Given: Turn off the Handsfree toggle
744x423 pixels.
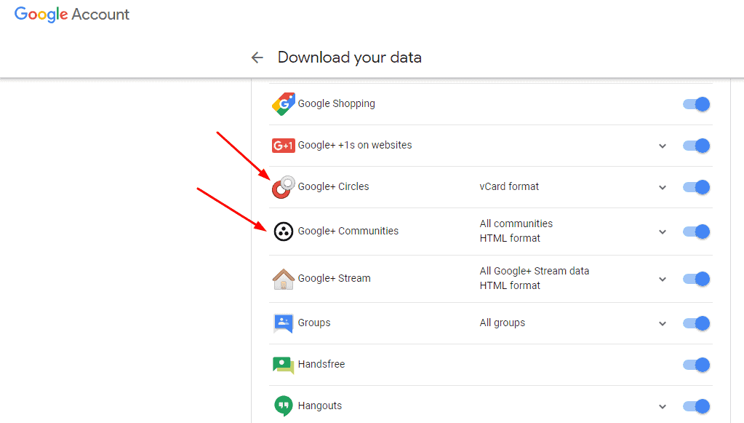Looking at the screenshot, I should 696,365.
